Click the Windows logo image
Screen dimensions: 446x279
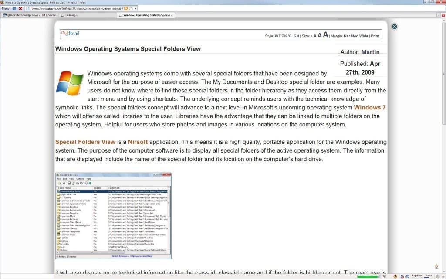[x=70, y=83]
